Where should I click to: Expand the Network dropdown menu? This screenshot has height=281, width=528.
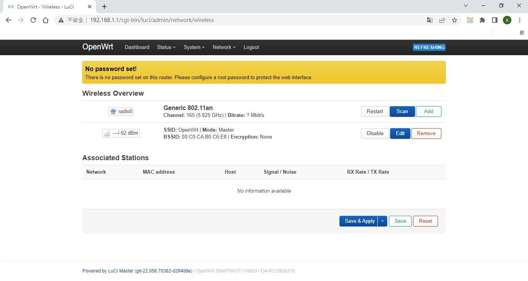224,47
